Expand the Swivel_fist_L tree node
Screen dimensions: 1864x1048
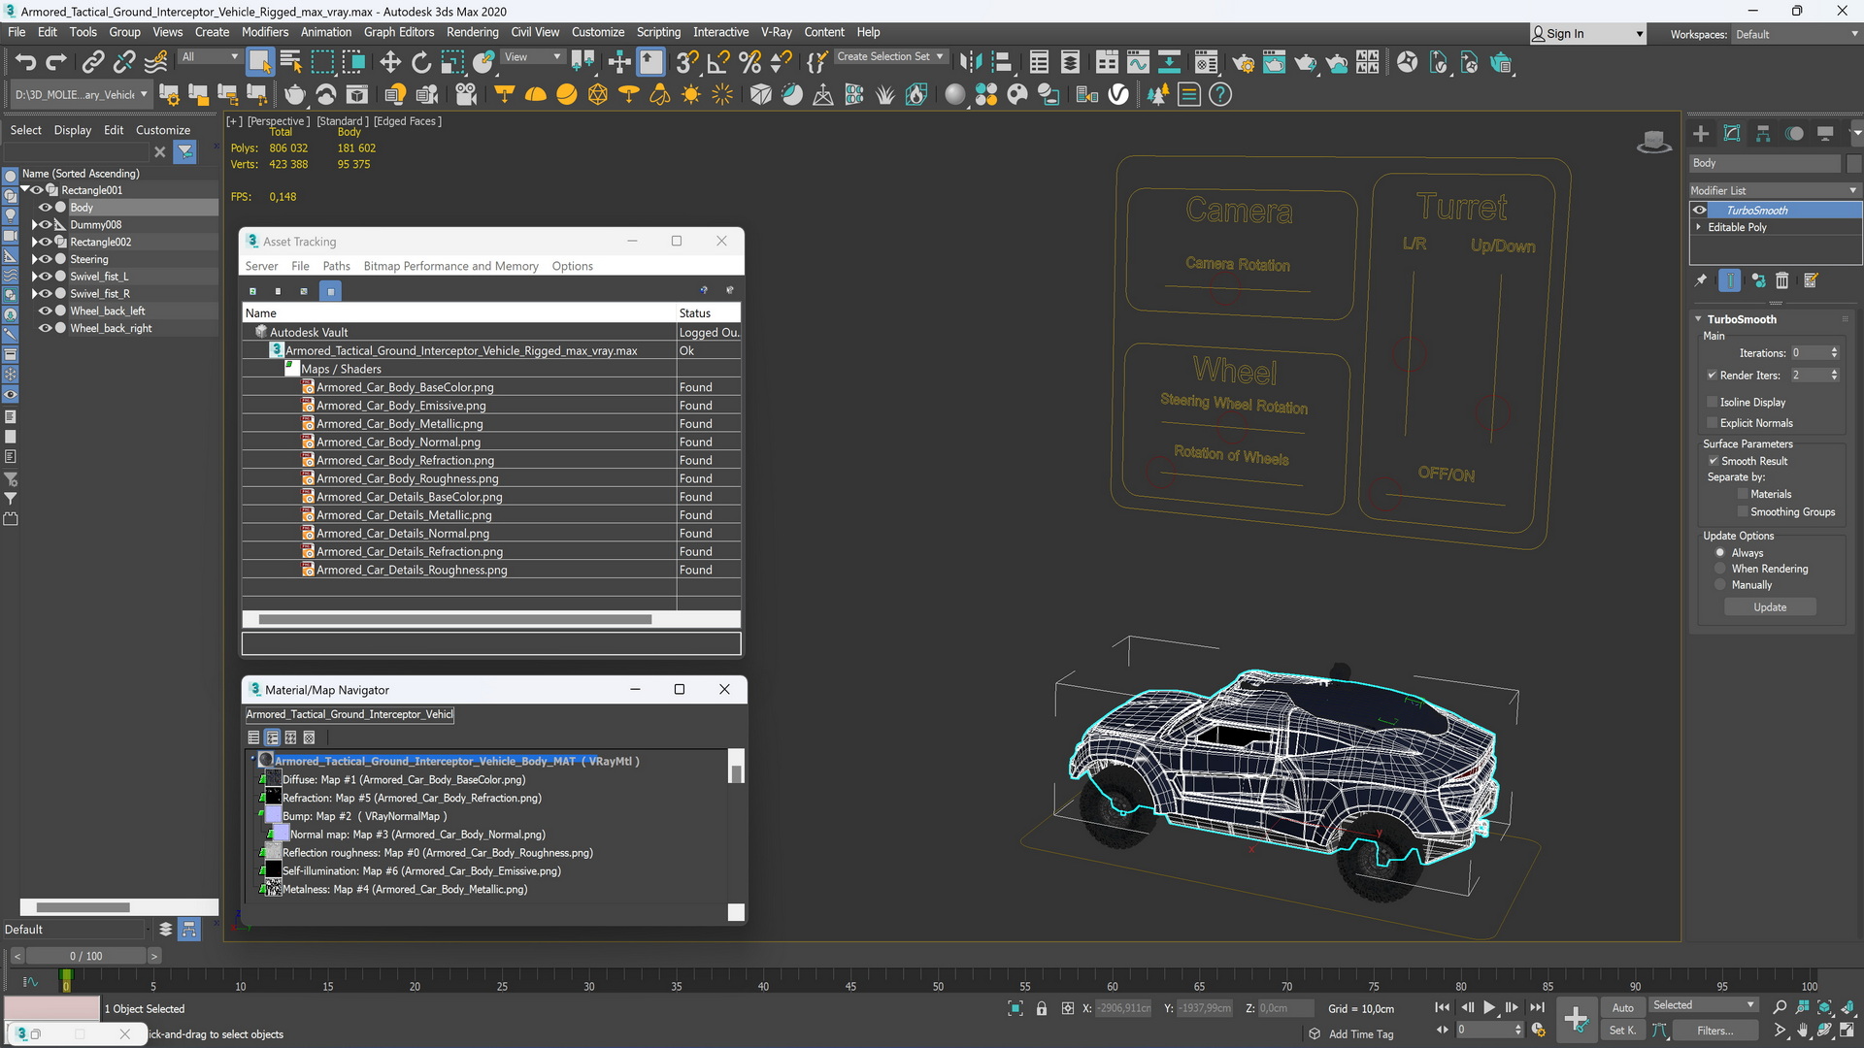(x=34, y=277)
